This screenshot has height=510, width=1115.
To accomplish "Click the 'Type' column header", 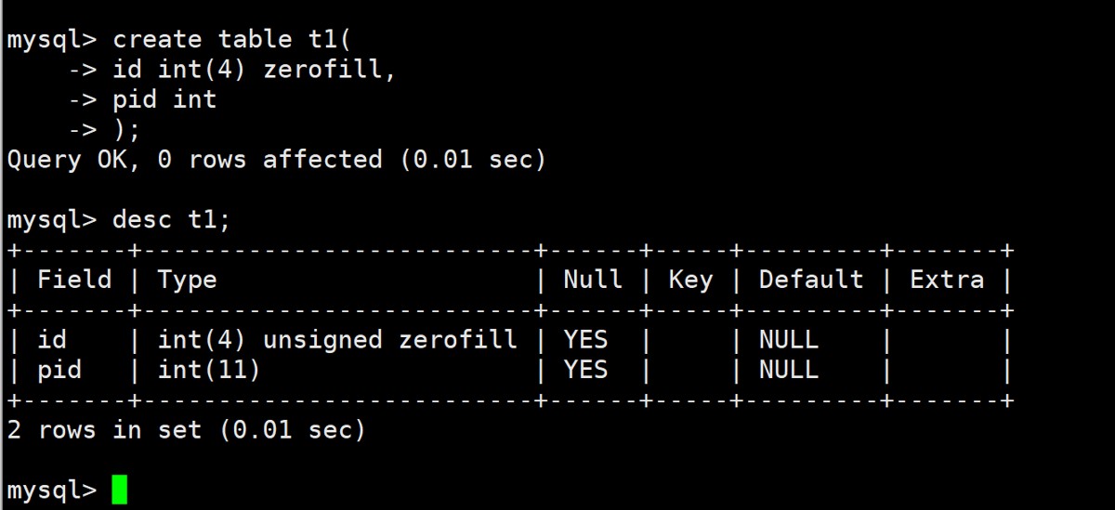I will [187, 281].
